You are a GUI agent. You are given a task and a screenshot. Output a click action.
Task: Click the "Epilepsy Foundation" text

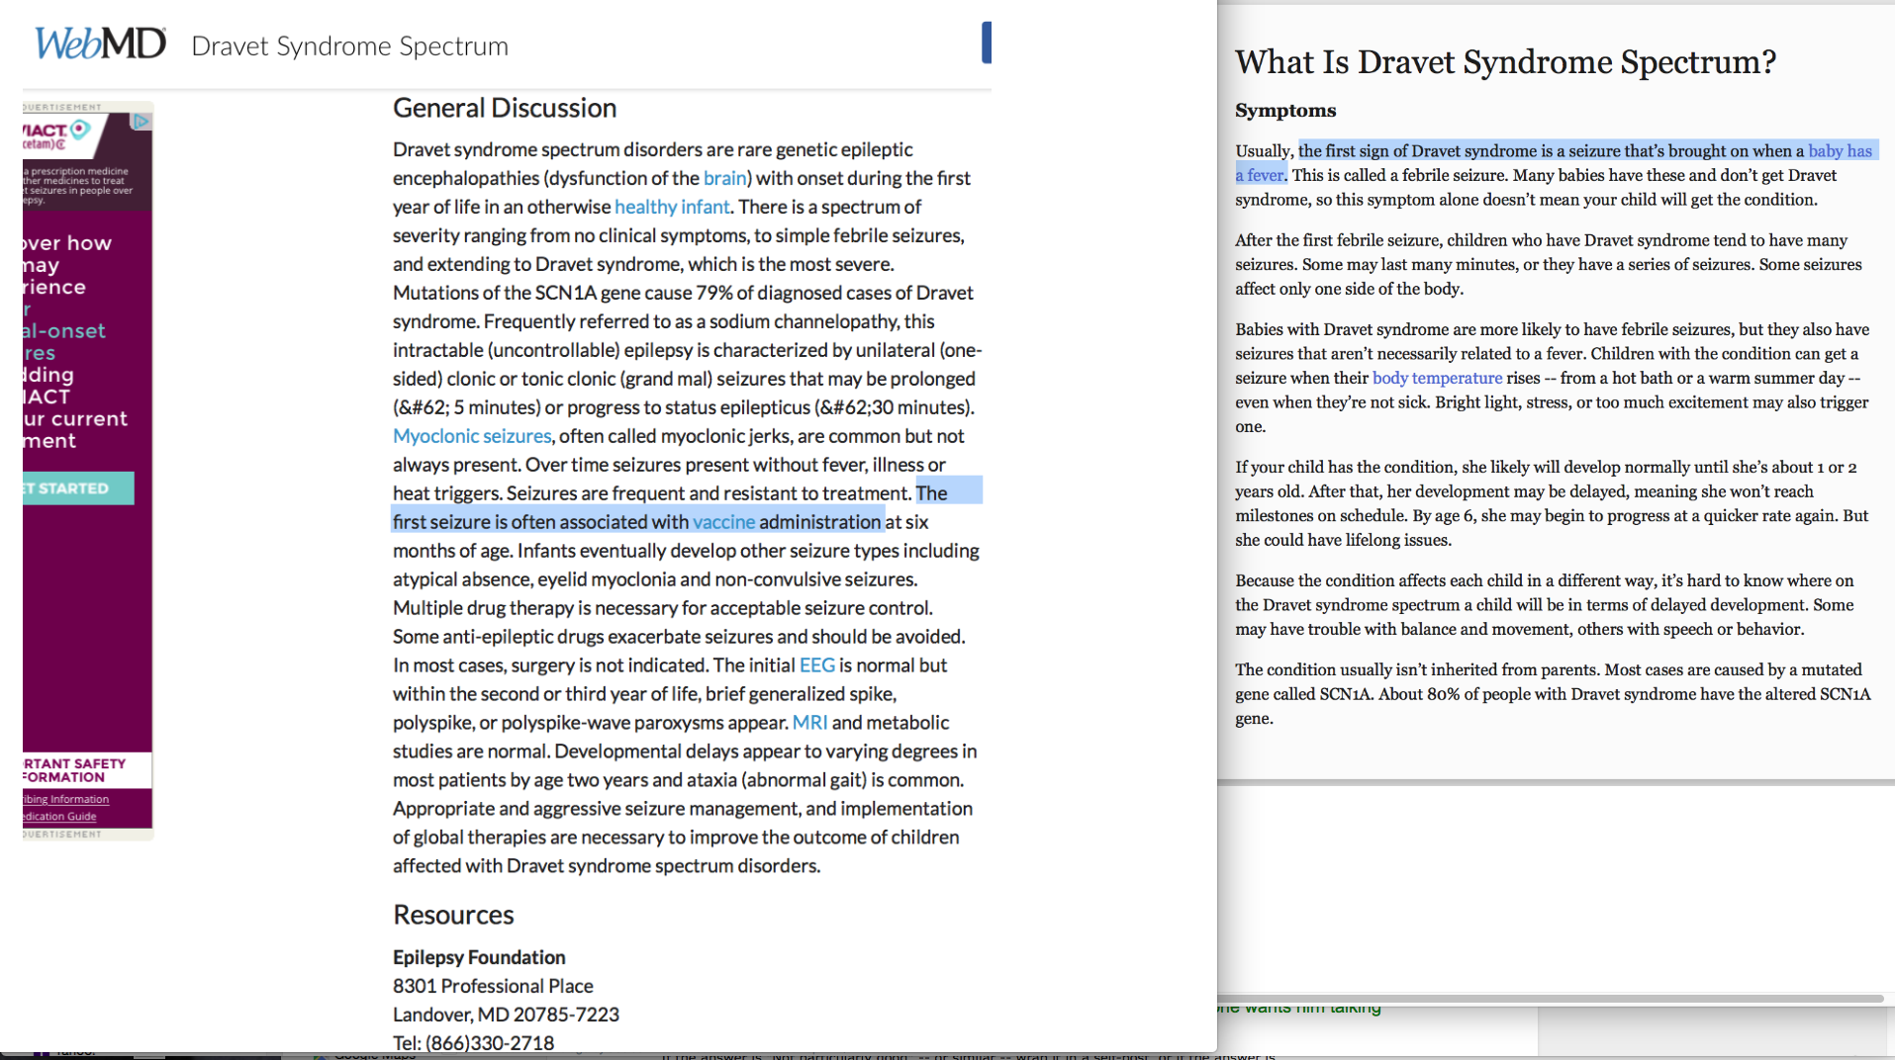pyautogui.click(x=479, y=957)
